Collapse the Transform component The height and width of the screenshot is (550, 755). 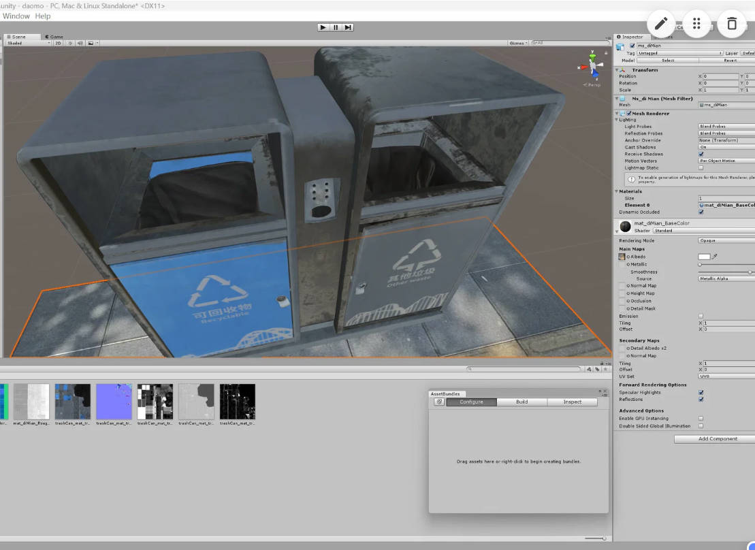(617, 70)
